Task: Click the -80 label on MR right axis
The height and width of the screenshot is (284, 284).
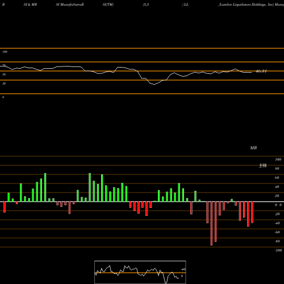Action: tap(277, 241)
